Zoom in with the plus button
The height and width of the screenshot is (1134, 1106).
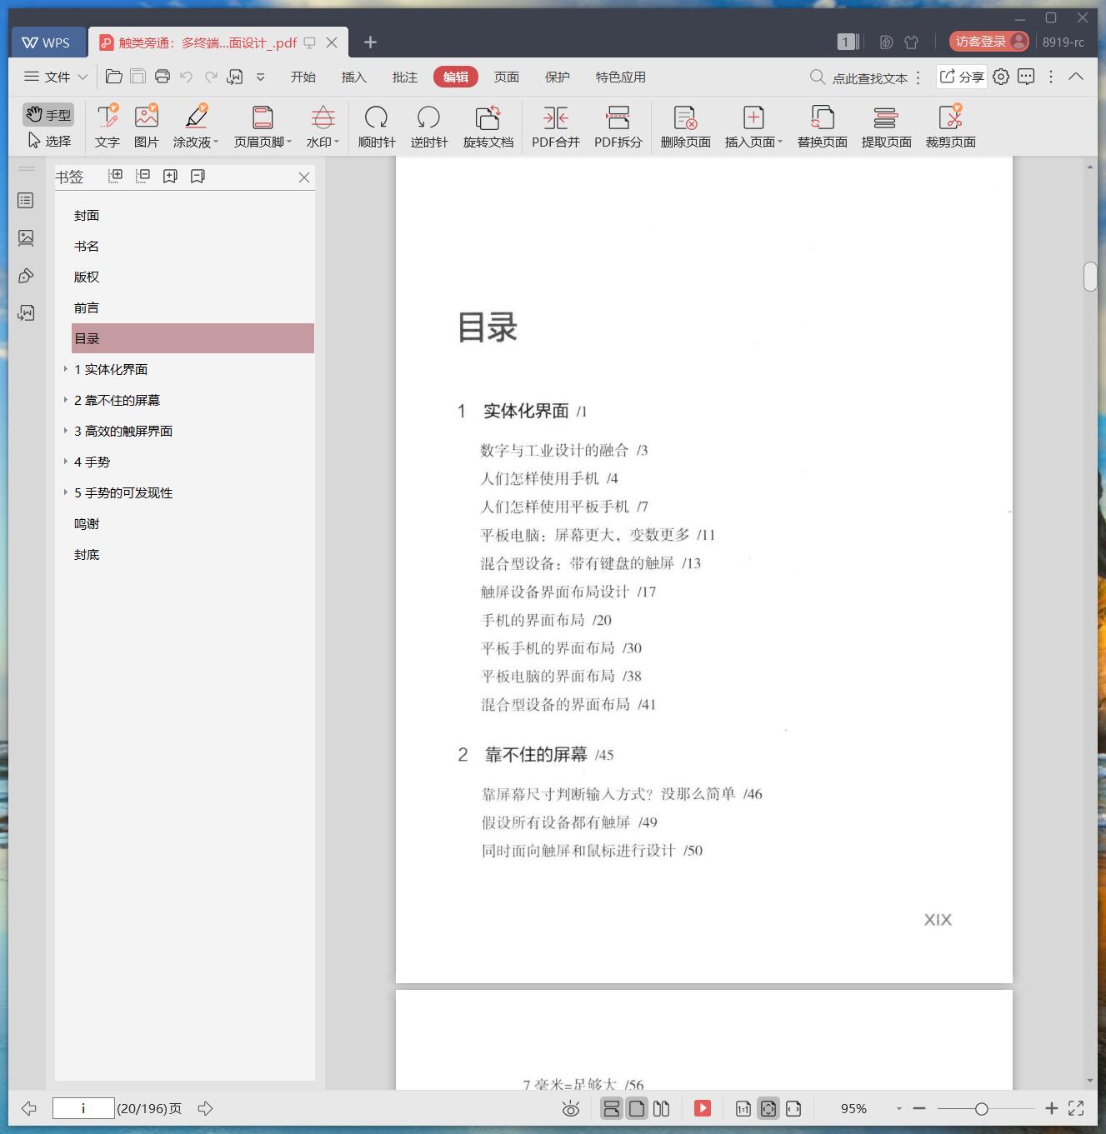click(1052, 1108)
